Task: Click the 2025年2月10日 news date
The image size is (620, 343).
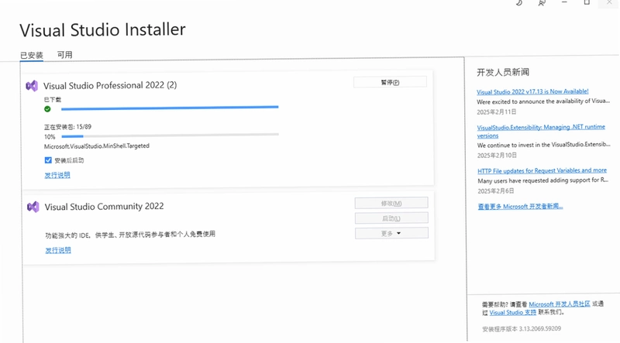Action: [x=497, y=156]
